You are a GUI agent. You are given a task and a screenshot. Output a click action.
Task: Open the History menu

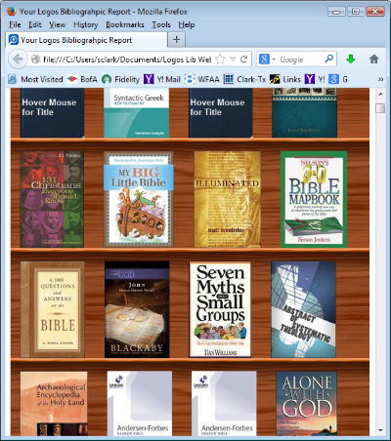point(86,24)
